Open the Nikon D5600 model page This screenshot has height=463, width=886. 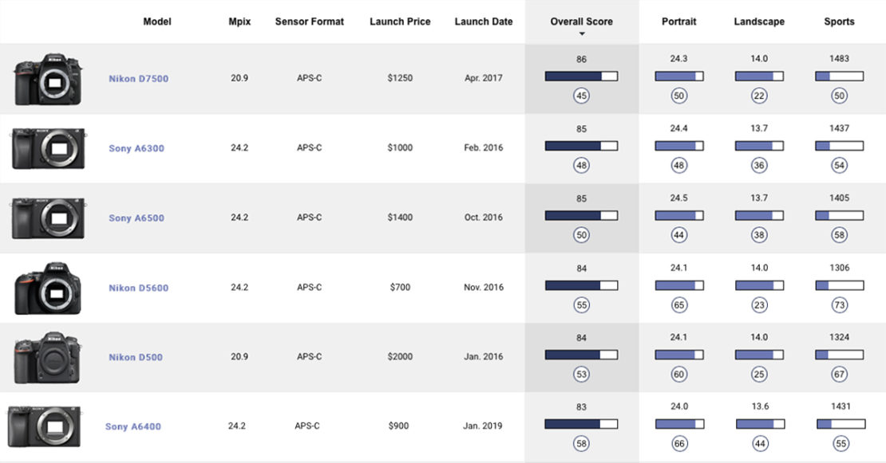pos(138,288)
